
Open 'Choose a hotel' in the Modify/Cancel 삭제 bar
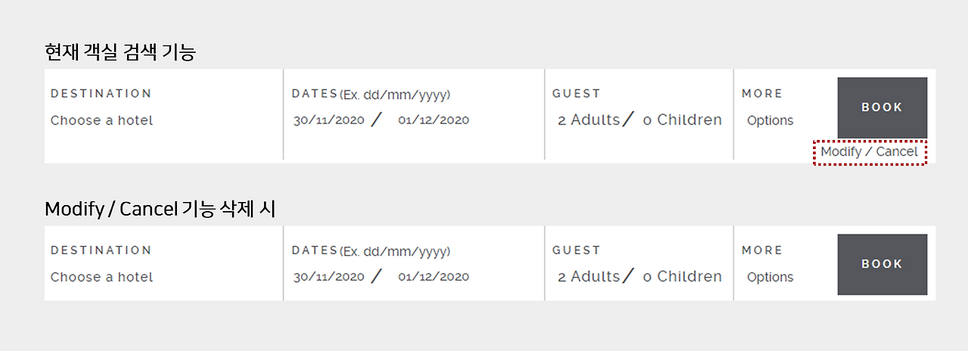[x=101, y=277]
